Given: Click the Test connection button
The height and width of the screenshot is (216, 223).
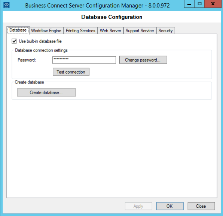Looking at the screenshot, I should coord(71,72).
